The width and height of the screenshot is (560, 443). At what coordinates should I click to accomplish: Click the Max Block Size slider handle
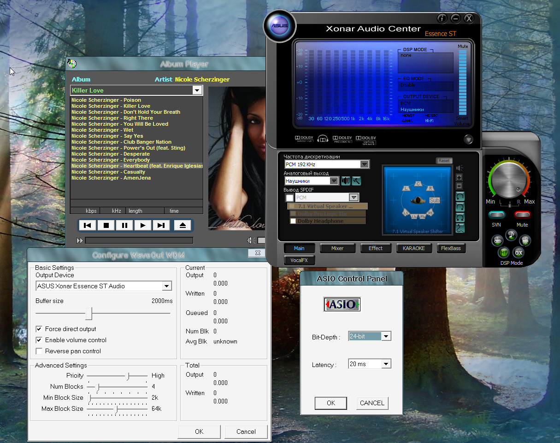(116, 409)
